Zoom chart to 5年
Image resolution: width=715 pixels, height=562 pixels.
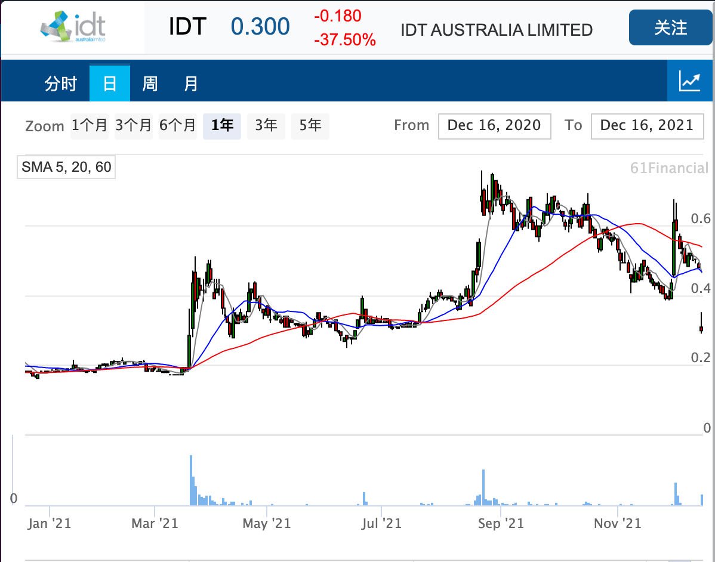pos(310,126)
